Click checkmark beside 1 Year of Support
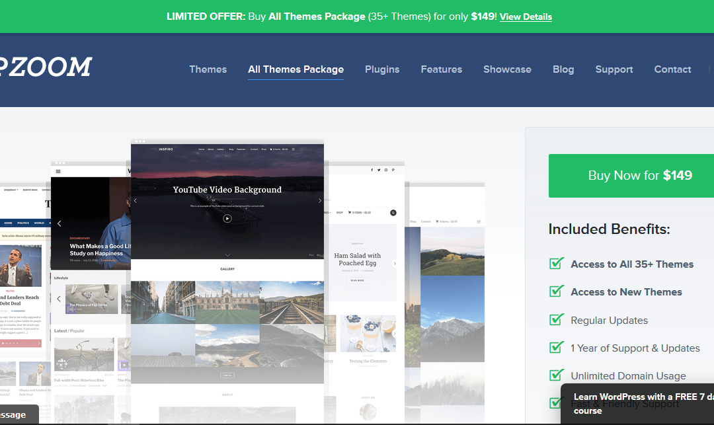The height and width of the screenshot is (425, 714). 557,347
